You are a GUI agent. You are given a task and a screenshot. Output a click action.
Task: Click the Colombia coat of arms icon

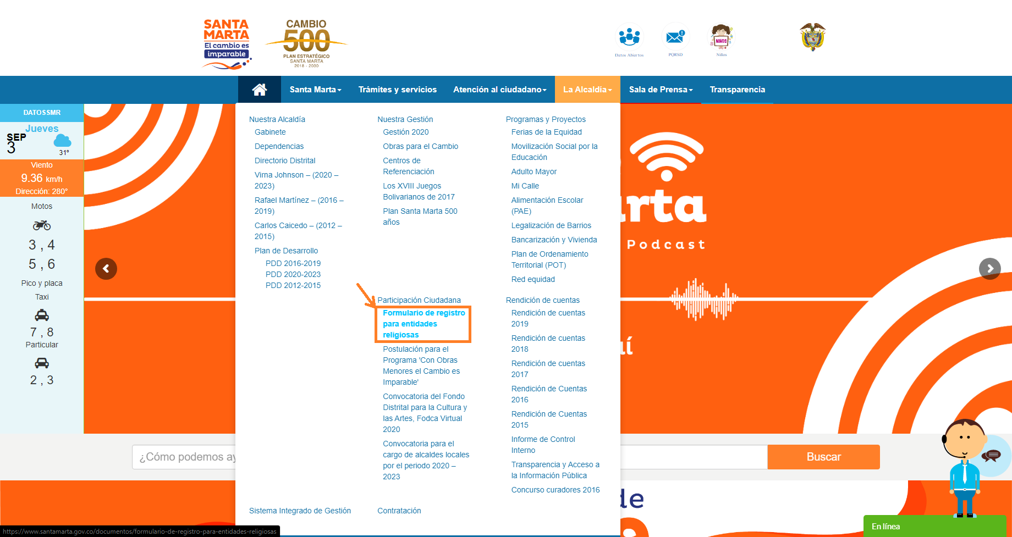pyautogui.click(x=813, y=37)
